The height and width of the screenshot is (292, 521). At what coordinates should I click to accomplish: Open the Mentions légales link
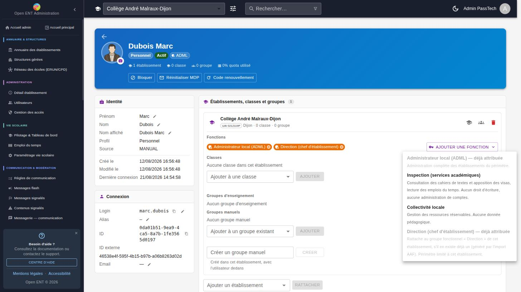tap(28, 274)
